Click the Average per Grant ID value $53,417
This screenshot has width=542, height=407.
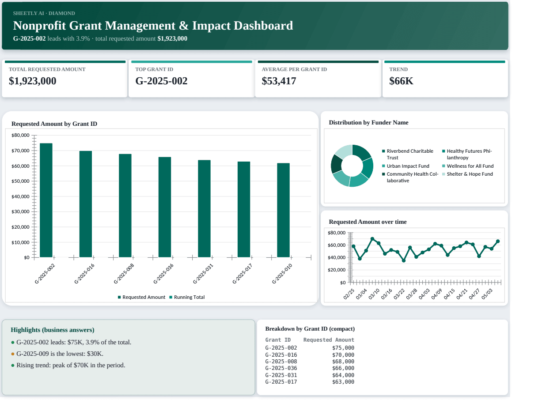(x=279, y=81)
